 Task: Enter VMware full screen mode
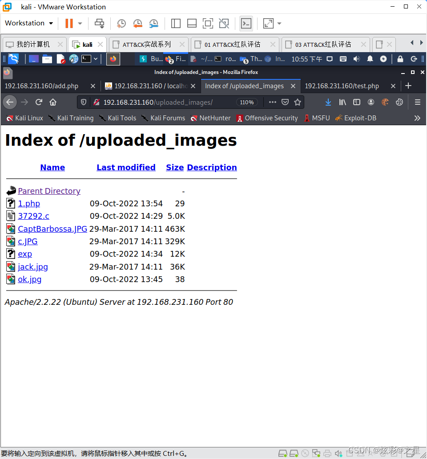click(208, 24)
